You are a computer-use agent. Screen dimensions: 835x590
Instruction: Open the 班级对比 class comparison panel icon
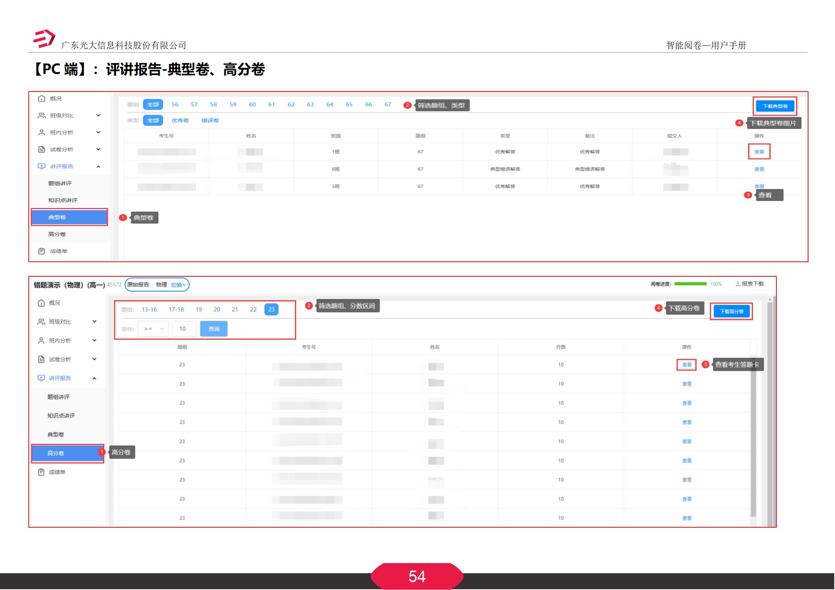point(41,115)
